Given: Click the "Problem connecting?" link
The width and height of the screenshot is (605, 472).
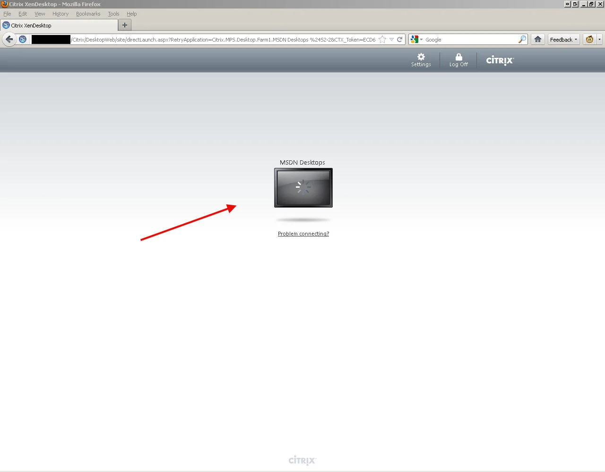Looking at the screenshot, I should click(303, 234).
